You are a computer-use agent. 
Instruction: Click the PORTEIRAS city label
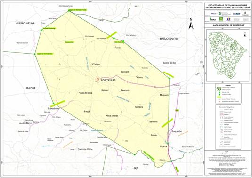click(108, 81)
